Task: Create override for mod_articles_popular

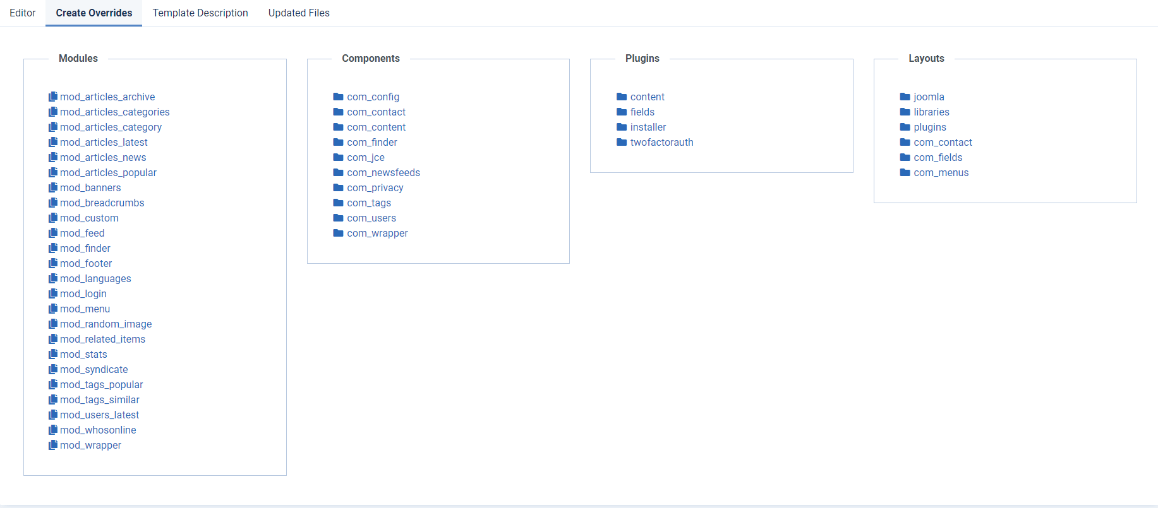Action: point(108,172)
